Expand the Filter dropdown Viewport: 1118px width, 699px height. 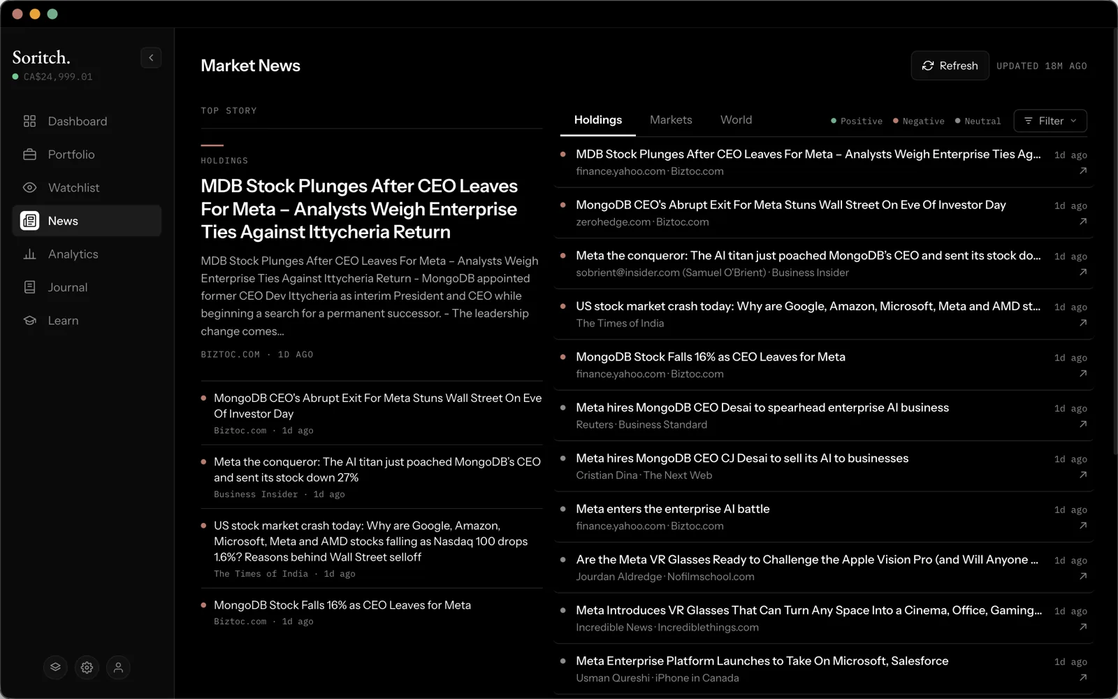pyautogui.click(x=1050, y=121)
